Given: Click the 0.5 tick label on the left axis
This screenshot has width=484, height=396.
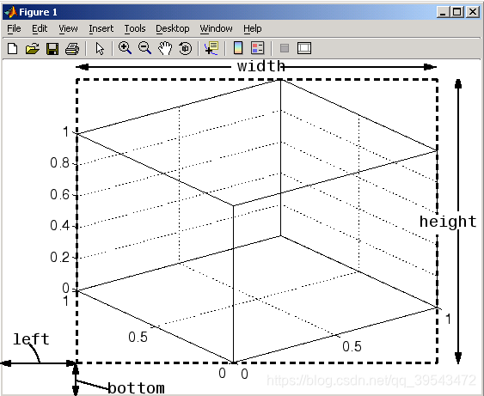Looking at the screenshot, I should (x=138, y=337).
